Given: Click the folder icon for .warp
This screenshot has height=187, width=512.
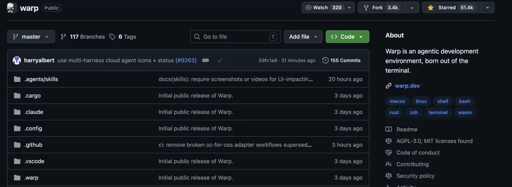Looking at the screenshot, I should [18, 178].
